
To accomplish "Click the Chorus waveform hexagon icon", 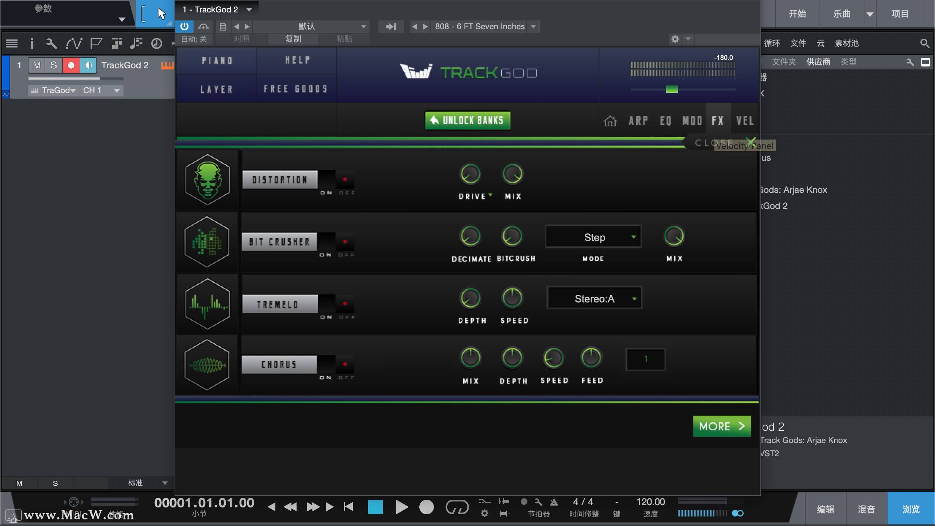I will pos(207,365).
